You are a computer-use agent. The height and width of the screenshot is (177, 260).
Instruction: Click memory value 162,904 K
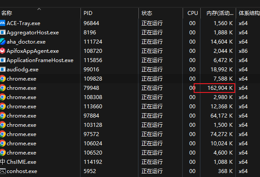220,88
